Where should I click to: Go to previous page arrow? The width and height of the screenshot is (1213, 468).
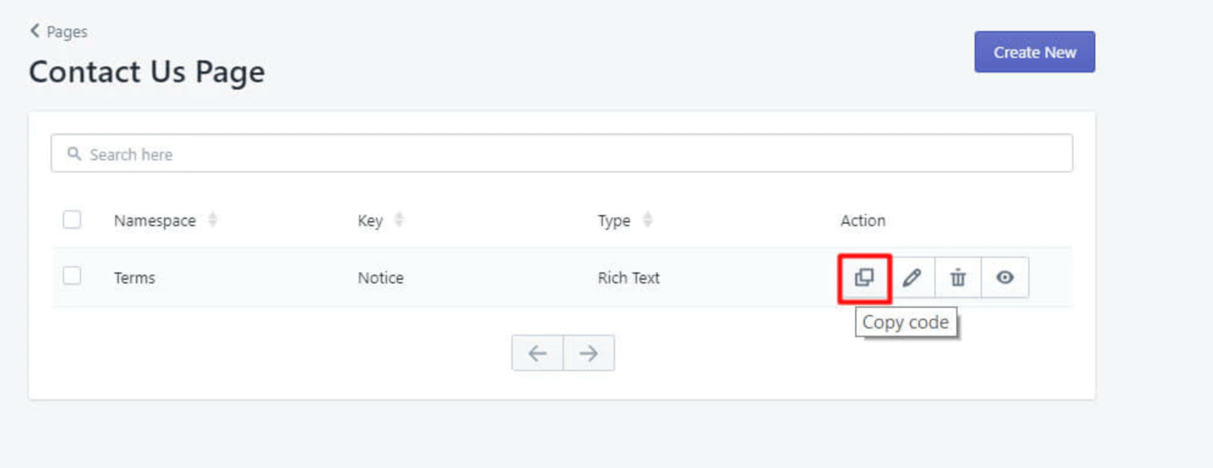coord(537,353)
